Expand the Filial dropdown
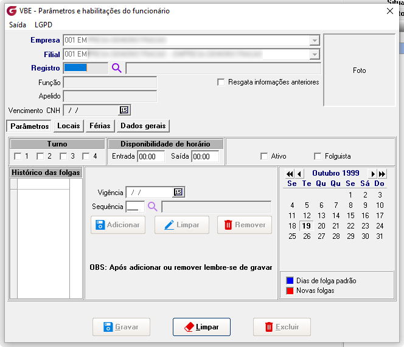Viewport: 404px width, 347px height. point(315,54)
